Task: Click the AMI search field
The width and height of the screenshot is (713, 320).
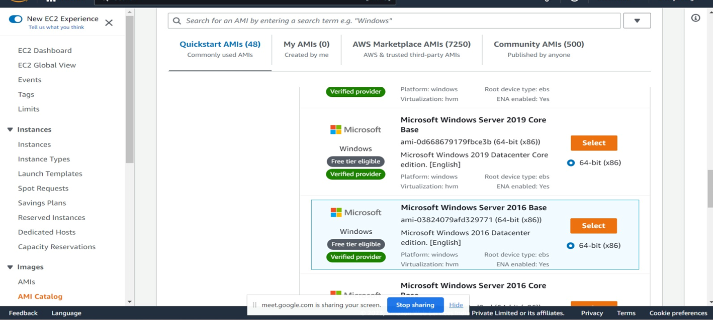Action: [x=394, y=21]
